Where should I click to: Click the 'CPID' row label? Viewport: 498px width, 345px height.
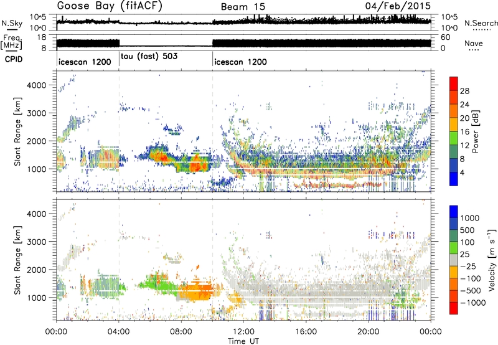[x=14, y=59]
